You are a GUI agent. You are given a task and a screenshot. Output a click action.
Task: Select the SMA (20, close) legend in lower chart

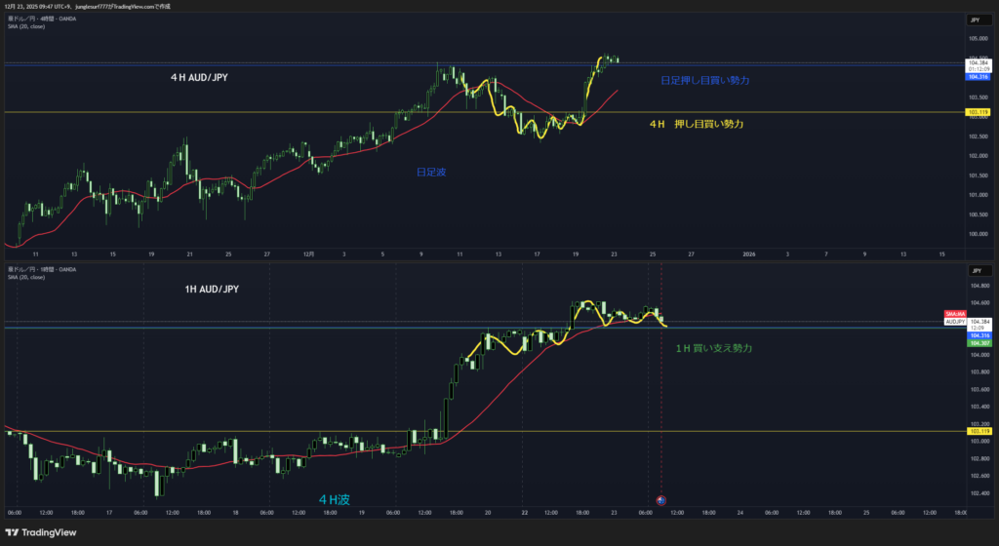coord(25,277)
